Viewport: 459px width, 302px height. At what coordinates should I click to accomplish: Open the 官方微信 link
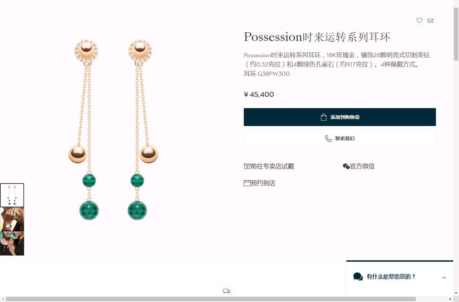(x=359, y=166)
